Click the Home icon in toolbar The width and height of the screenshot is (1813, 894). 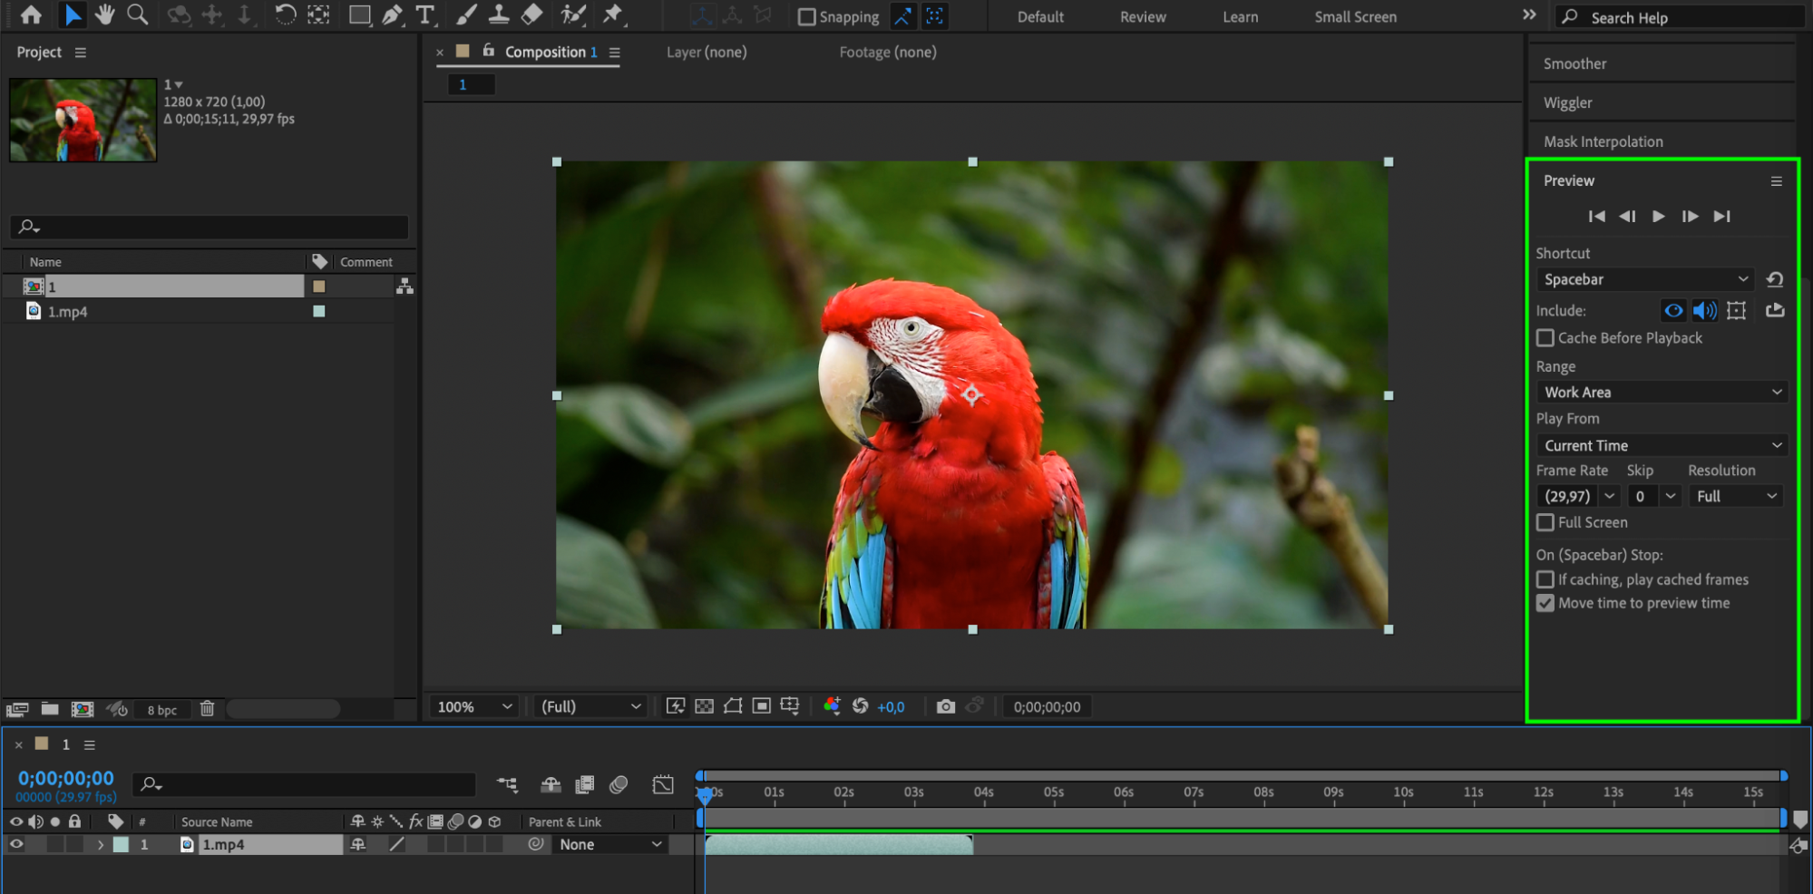point(31,15)
